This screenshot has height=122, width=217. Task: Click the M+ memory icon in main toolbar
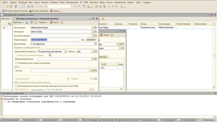point(113,6)
